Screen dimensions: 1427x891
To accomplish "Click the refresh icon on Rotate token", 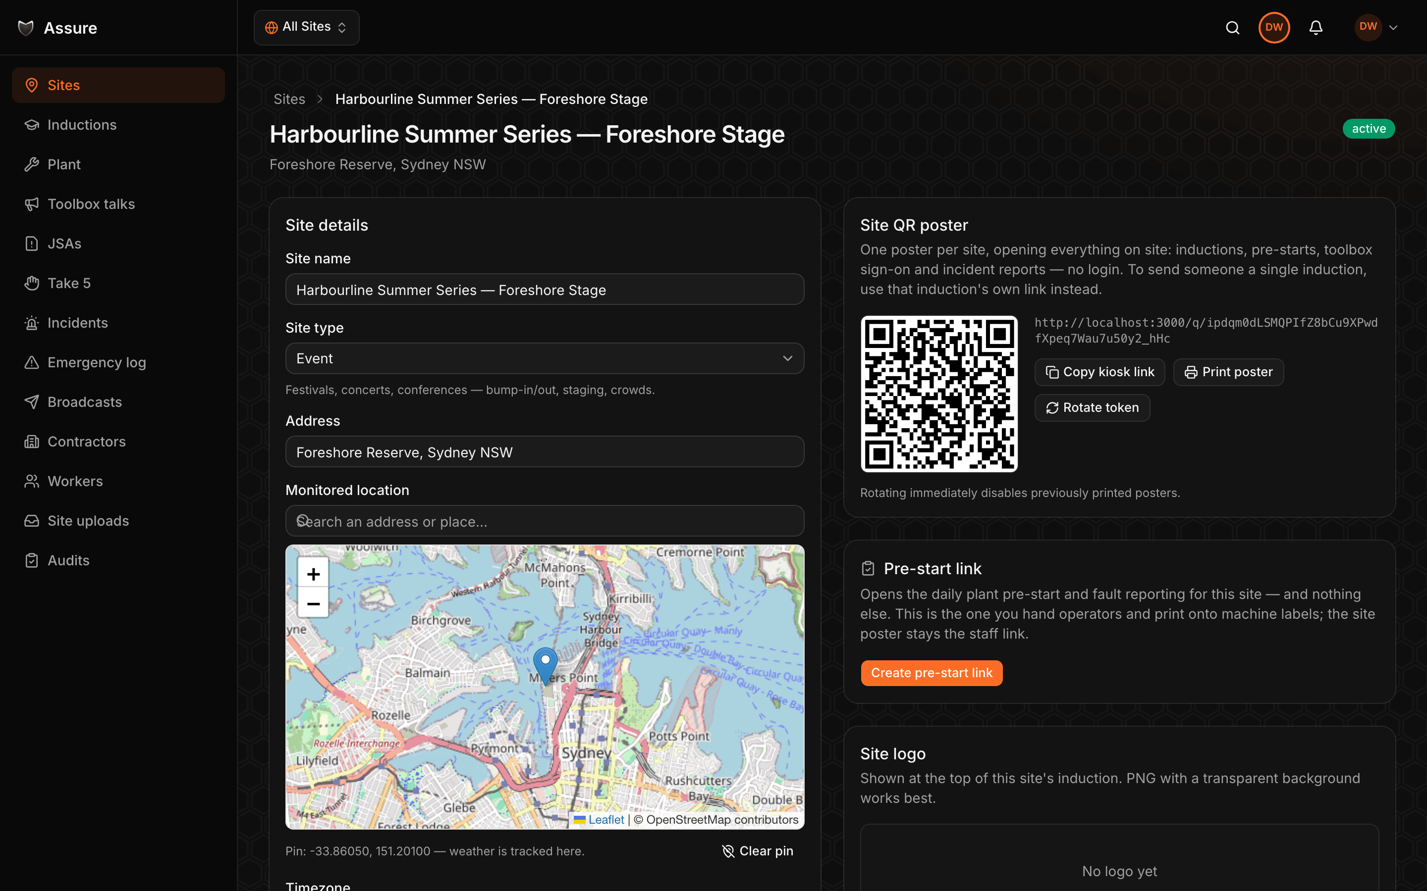I will (x=1052, y=408).
